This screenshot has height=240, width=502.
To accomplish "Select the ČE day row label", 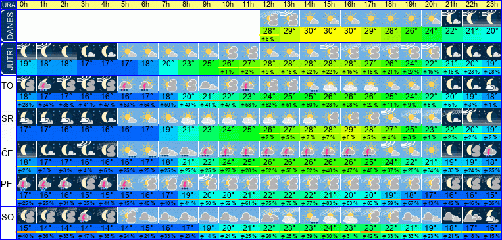I will (x=7, y=154).
